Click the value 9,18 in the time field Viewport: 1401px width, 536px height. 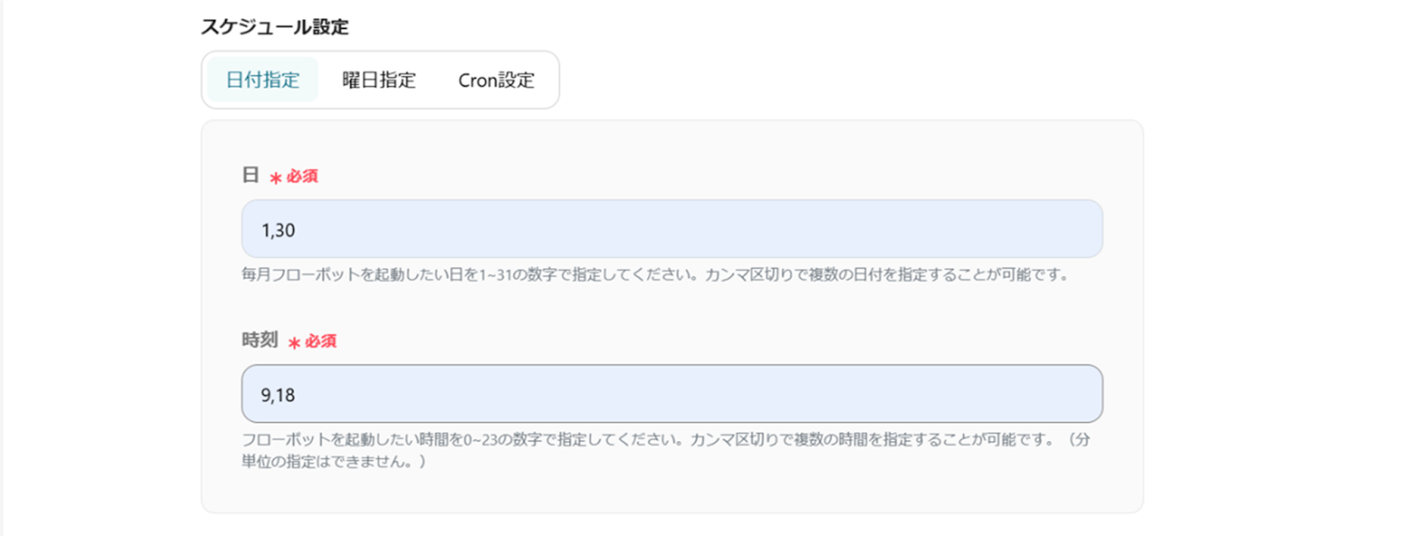tap(278, 395)
